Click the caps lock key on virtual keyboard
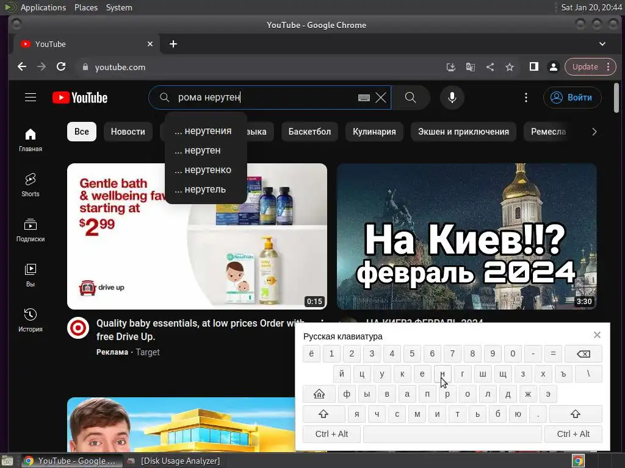Image resolution: width=625 pixels, height=468 pixels. tap(319, 394)
